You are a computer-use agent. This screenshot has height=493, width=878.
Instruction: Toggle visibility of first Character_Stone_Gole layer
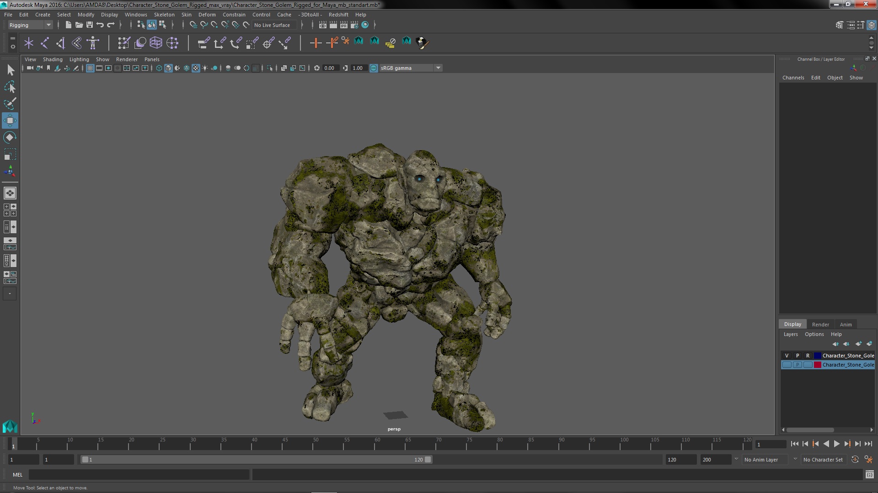(x=787, y=356)
